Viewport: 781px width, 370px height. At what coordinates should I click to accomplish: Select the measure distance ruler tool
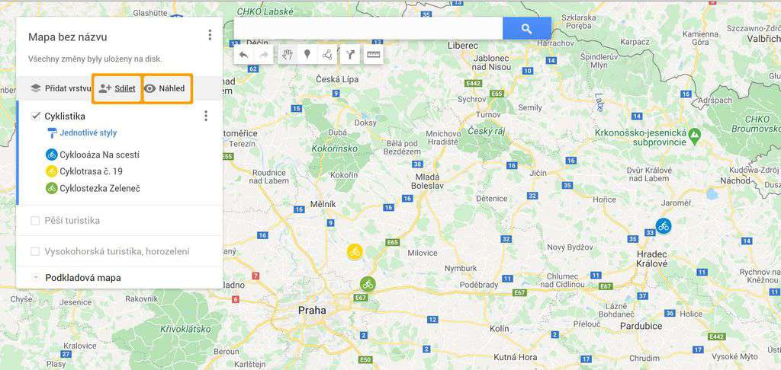click(373, 55)
